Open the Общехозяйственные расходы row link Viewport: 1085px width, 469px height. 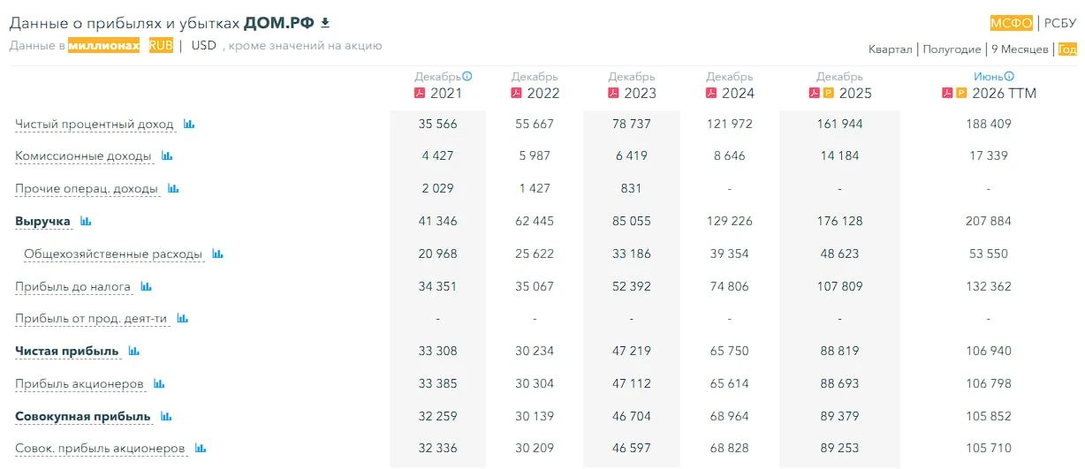[113, 254]
